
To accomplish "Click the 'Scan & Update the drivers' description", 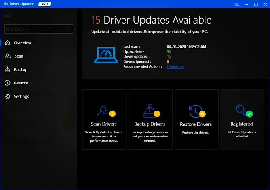I will click(x=104, y=136).
